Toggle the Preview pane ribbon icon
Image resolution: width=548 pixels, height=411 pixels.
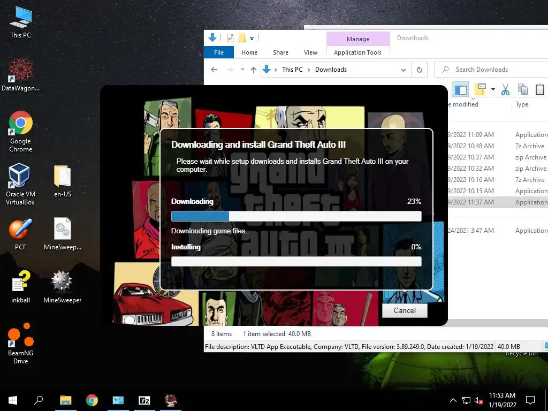(460, 89)
